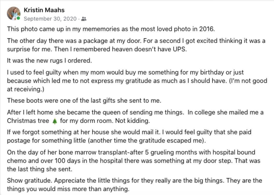274x195 pixels.
Task: Click the sentence about most loved photo
Action: coord(111,29)
